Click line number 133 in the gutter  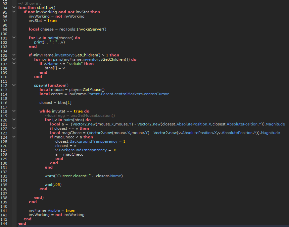[x=4, y=176]
